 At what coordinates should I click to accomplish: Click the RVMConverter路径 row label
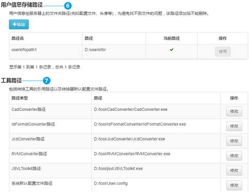(x=29, y=154)
